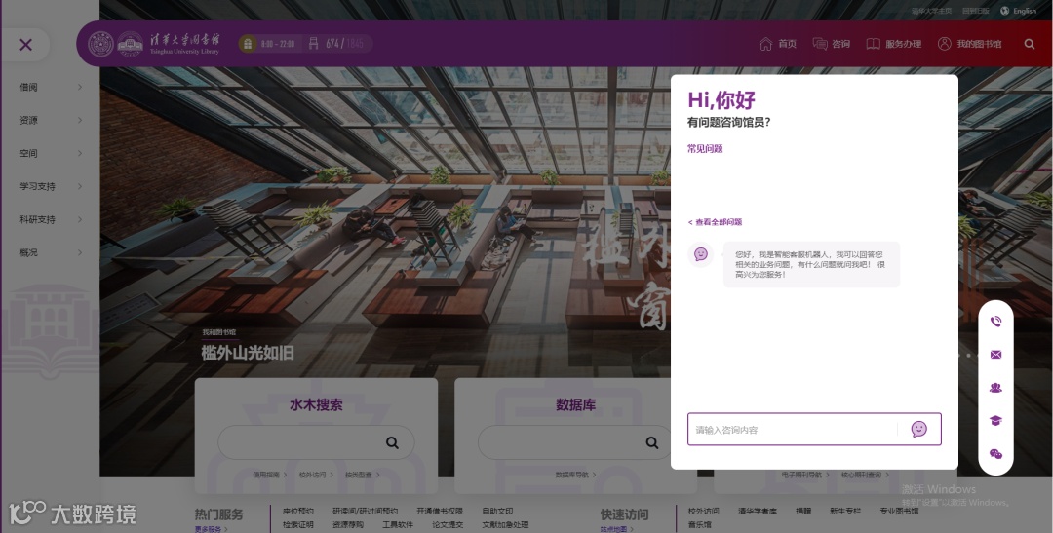
Task: Open the 概况 sidebar menu item
Action: coord(28,252)
